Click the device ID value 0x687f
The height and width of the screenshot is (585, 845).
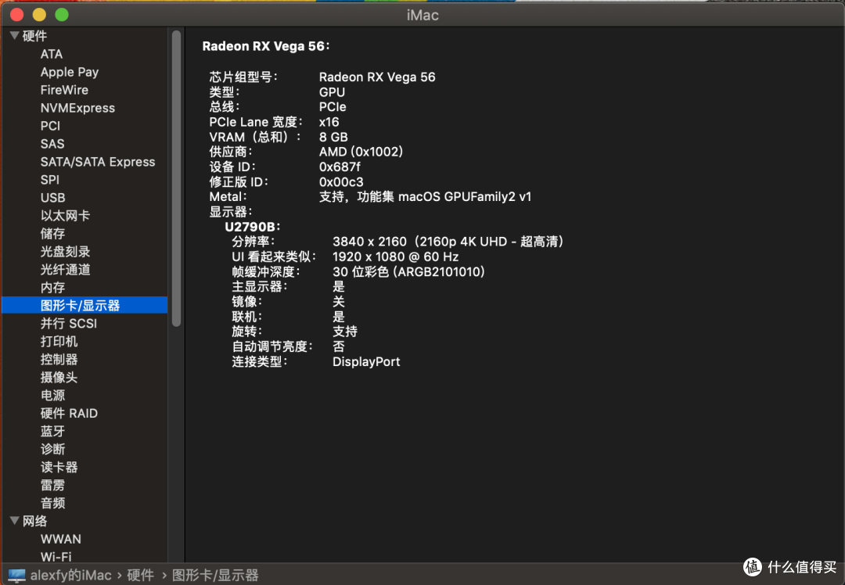point(340,167)
